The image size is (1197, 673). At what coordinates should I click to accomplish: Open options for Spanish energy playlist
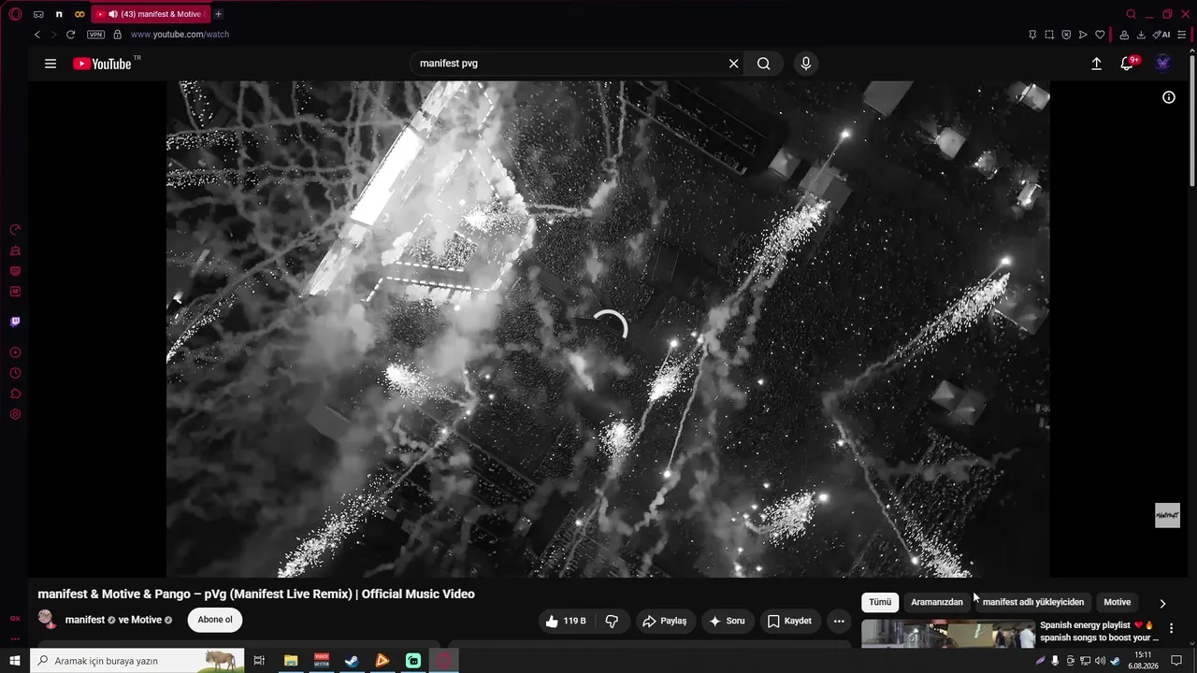coord(1171,629)
